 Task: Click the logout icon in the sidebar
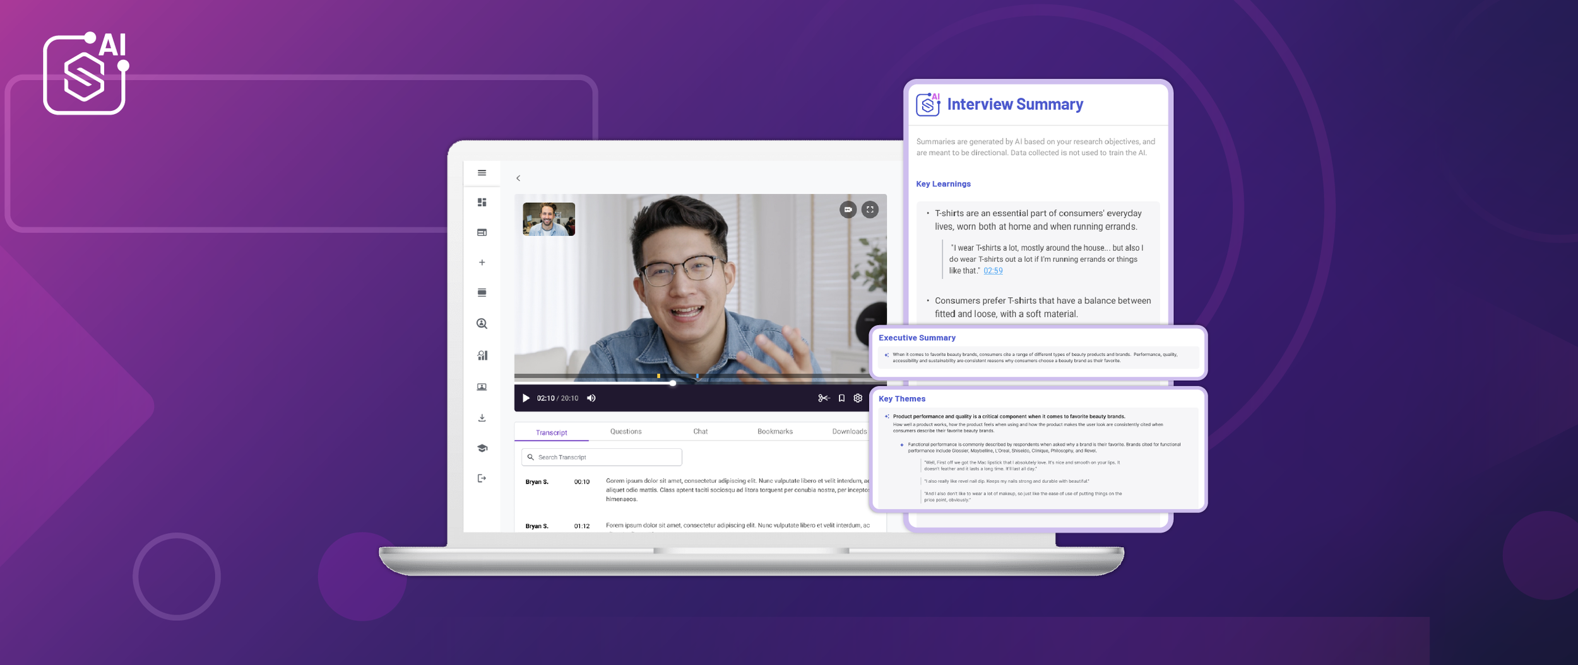(x=482, y=478)
